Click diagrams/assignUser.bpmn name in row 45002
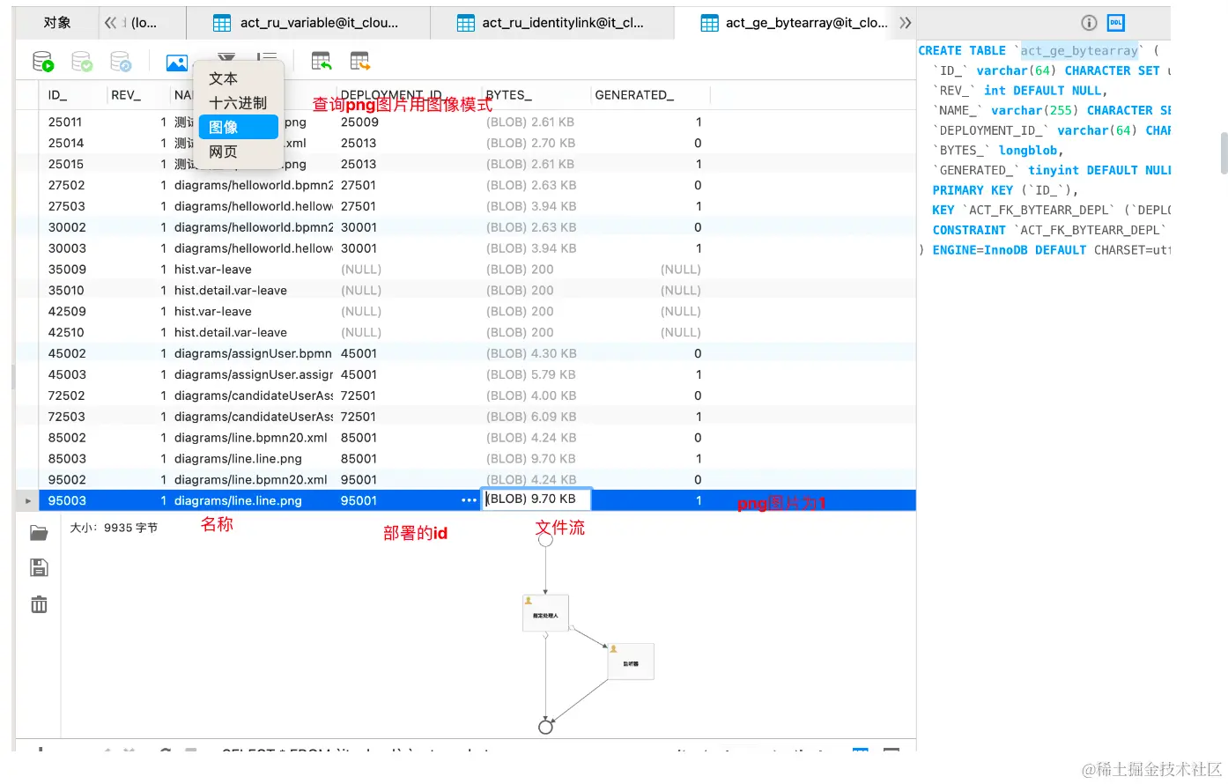This screenshot has height=784, width=1228. [253, 354]
